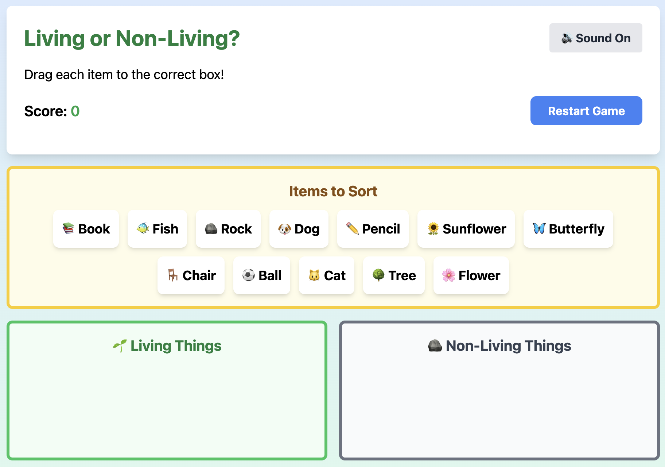Select the Flower item card

click(471, 276)
